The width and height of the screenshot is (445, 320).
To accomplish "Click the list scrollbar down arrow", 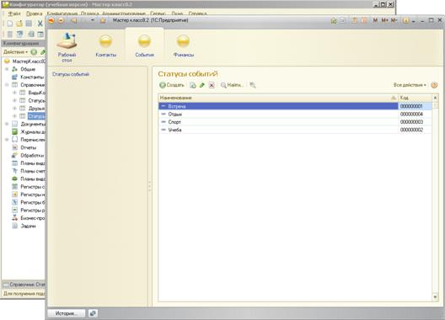I will point(435,297).
